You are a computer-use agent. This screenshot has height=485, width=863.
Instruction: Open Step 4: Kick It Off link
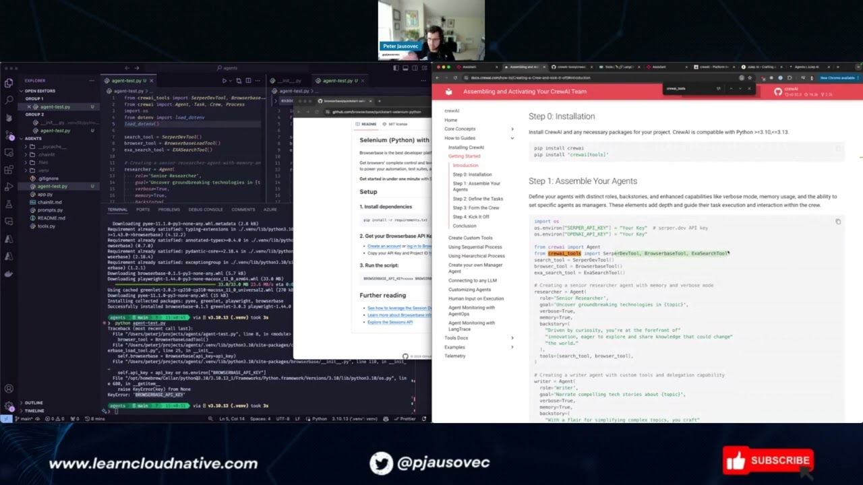[x=471, y=217]
